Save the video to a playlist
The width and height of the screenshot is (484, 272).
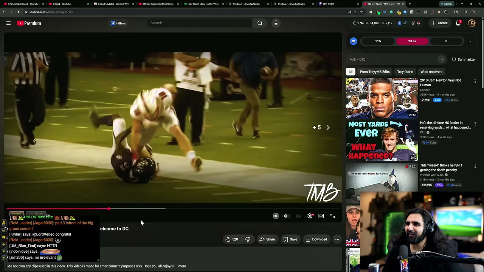(290, 239)
